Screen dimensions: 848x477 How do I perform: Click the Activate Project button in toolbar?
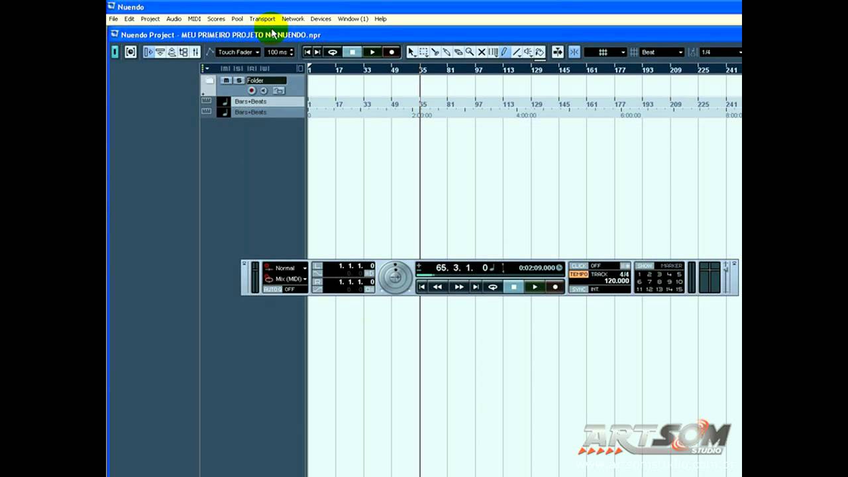pos(115,52)
